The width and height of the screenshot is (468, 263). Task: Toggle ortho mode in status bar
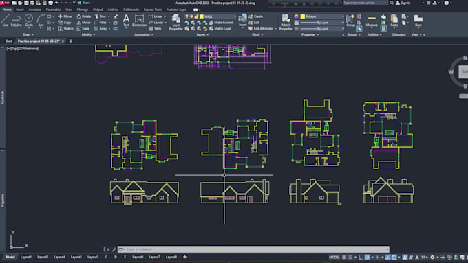click(361, 257)
